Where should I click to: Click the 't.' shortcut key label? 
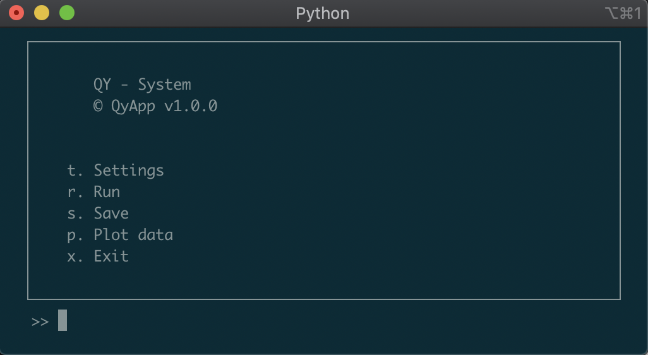point(75,171)
